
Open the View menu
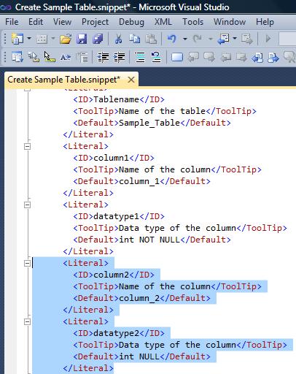[x=63, y=22]
